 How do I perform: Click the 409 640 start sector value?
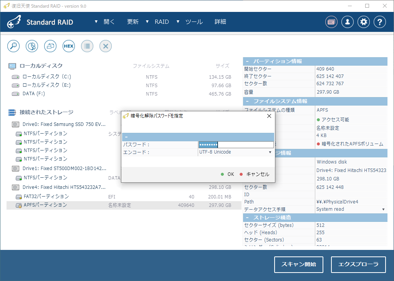point(325,69)
